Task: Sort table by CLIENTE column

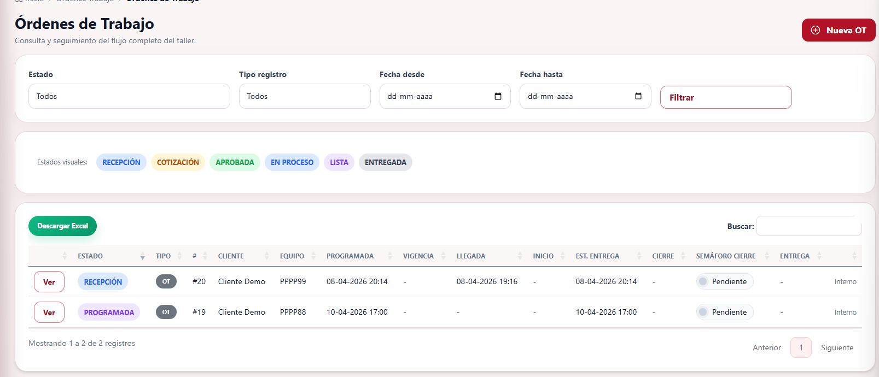Action: 245,256
